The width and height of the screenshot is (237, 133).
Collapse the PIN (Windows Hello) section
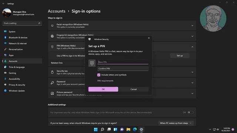192,47
